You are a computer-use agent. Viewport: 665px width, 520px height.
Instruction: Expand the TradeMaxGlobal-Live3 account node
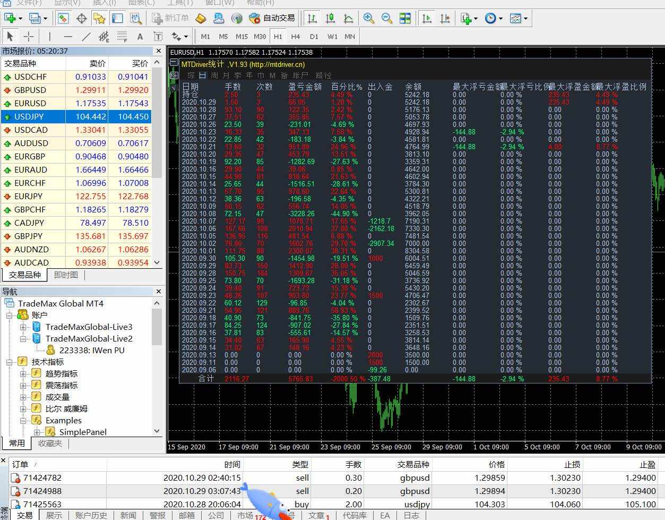coord(23,327)
